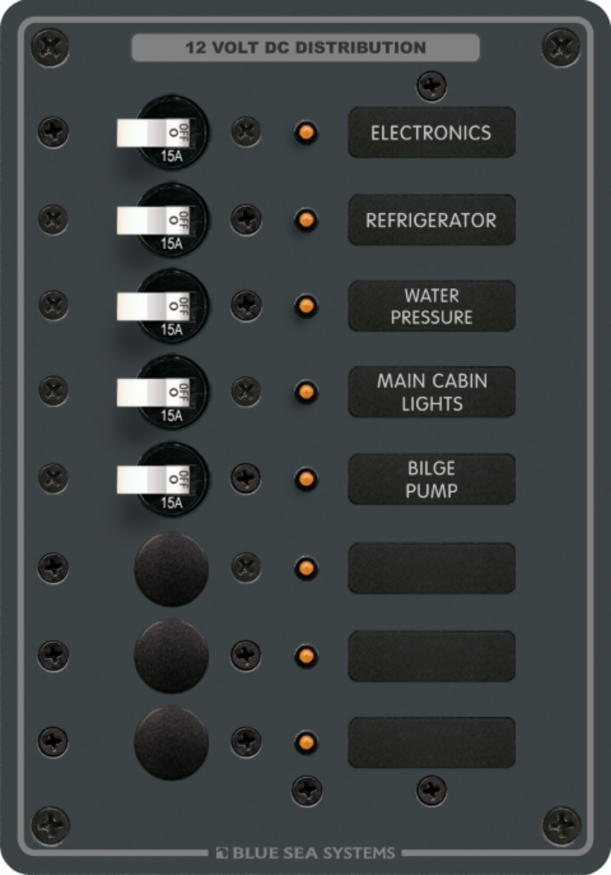Switch the Main Cabin Lights breaker

(x=152, y=393)
